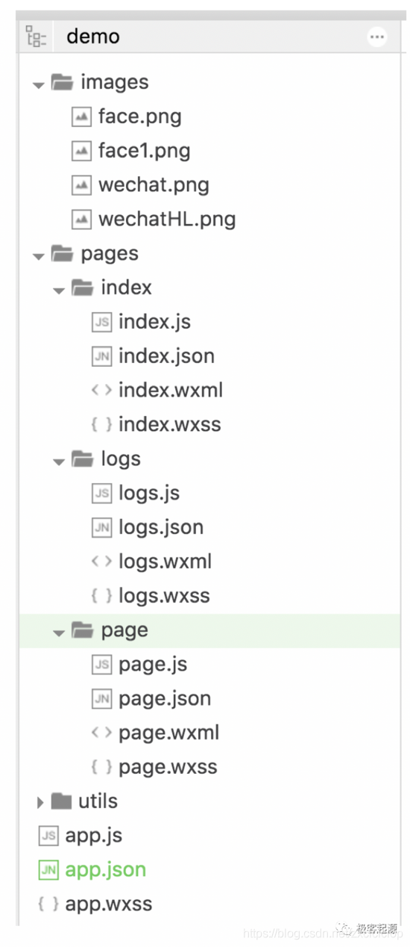Click the JN icon beside logs.json
410x947 pixels.
coord(101,527)
